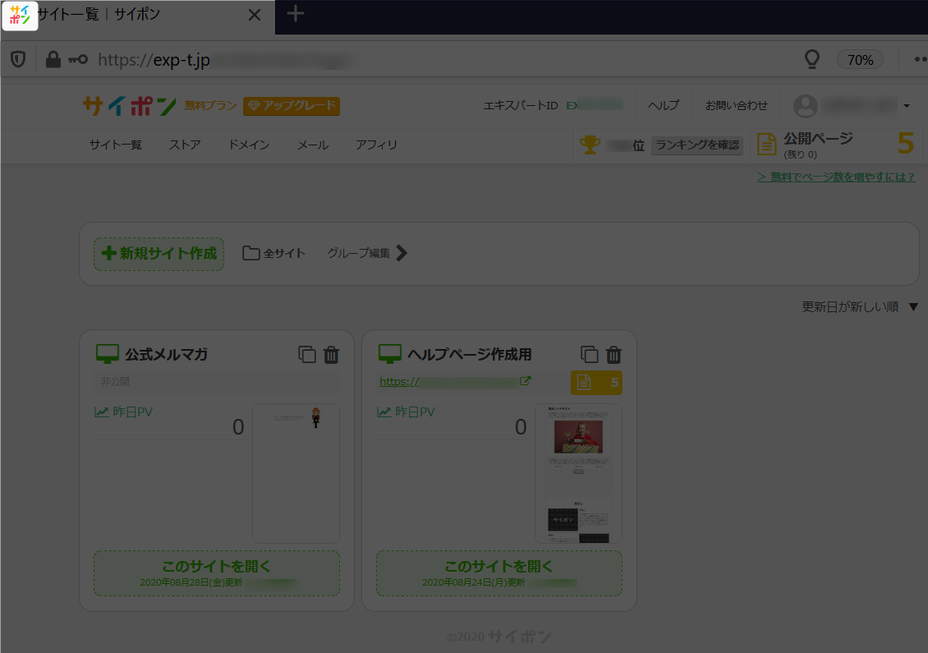Click the padlock site security icon

[x=53, y=59]
